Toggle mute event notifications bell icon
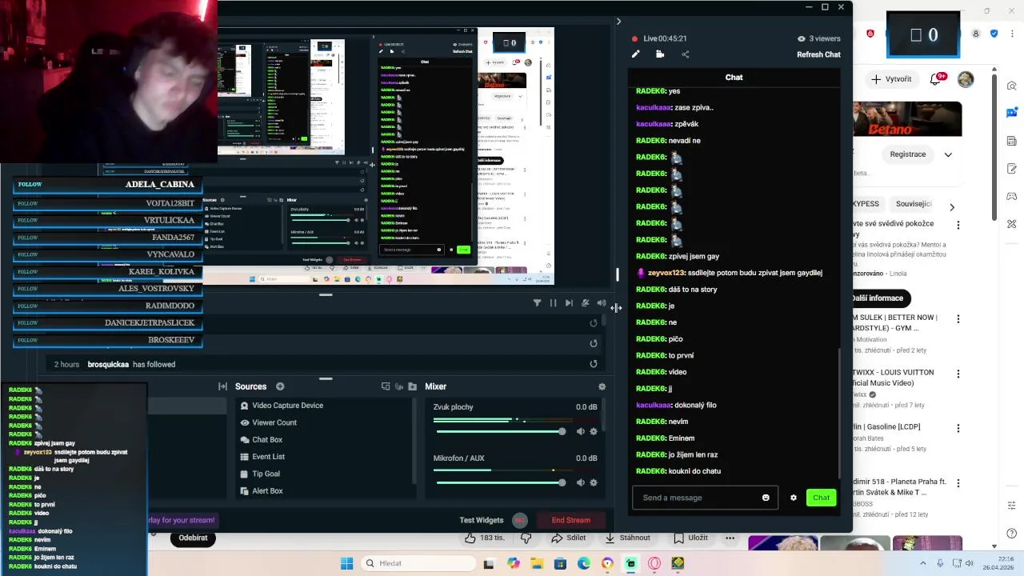The image size is (1024, 576). [586, 303]
